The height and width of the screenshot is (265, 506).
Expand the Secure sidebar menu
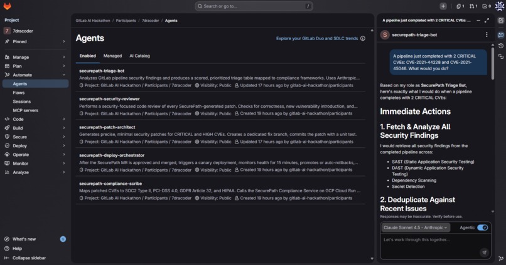(x=35, y=137)
